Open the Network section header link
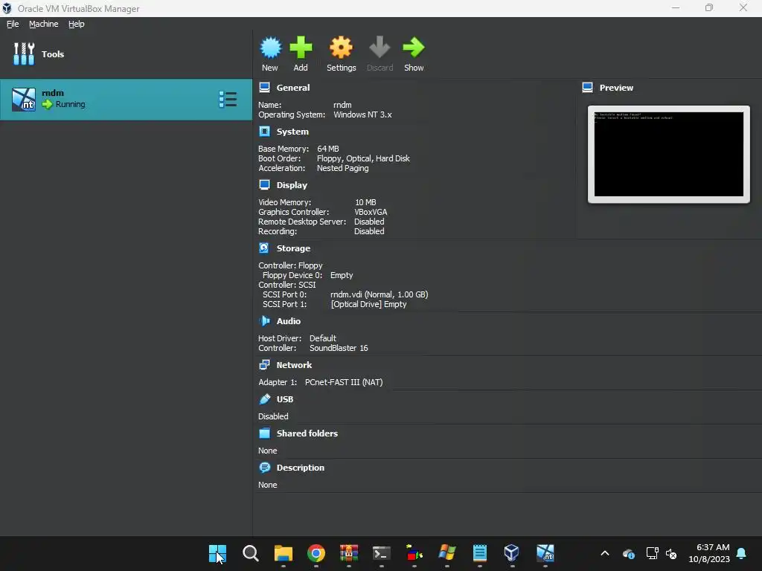Image resolution: width=762 pixels, height=571 pixels. pos(294,364)
